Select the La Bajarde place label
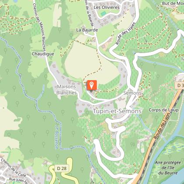 point(87,30)
